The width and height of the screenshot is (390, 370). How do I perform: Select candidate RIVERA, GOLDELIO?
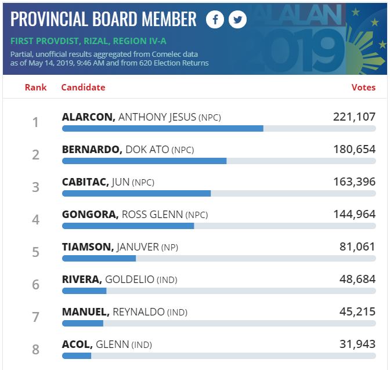(x=120, y=280)
